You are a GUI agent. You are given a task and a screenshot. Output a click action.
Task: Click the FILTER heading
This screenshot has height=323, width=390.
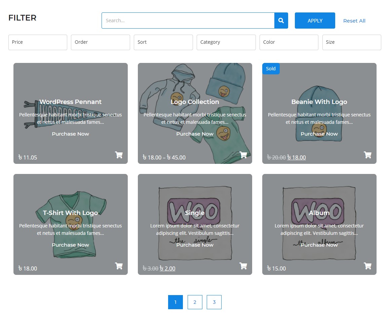[23, 18]
